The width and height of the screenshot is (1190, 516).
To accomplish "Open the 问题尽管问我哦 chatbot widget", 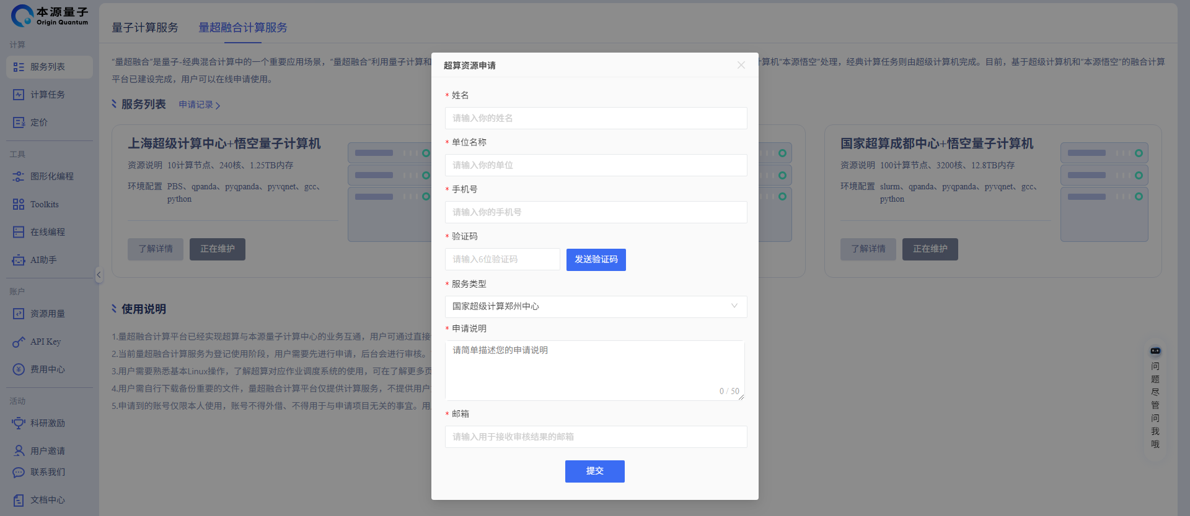I will (1155, 397).
